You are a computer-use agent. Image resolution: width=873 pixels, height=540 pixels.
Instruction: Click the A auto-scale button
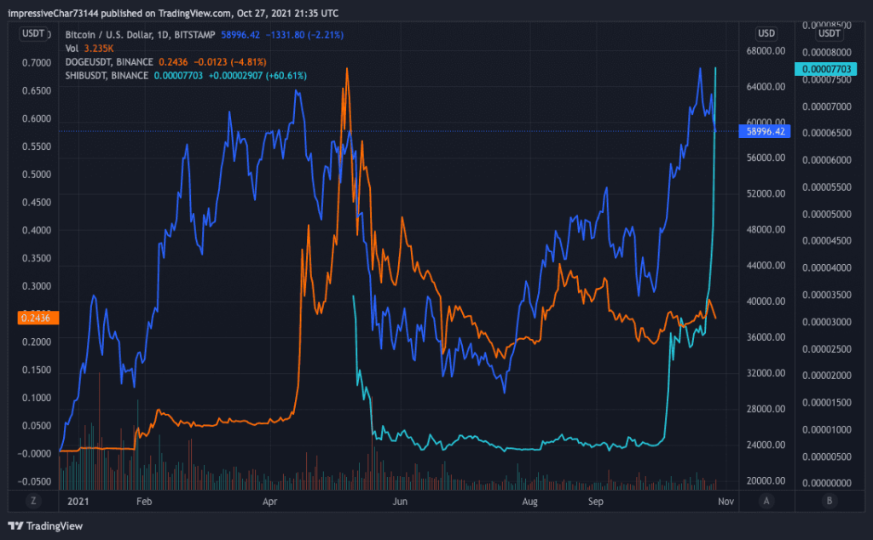click(766, 502)
